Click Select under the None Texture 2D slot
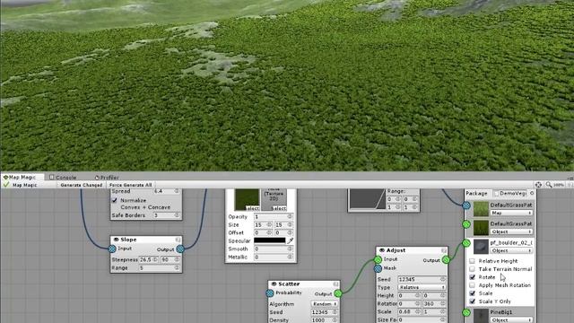This screenshot has height=323, width=574. tap(279, 208)
